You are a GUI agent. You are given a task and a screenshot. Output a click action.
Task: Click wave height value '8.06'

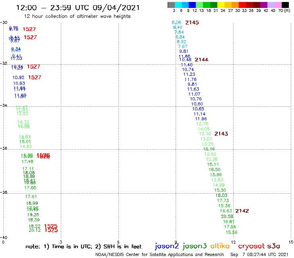click(x=176, y=23)
